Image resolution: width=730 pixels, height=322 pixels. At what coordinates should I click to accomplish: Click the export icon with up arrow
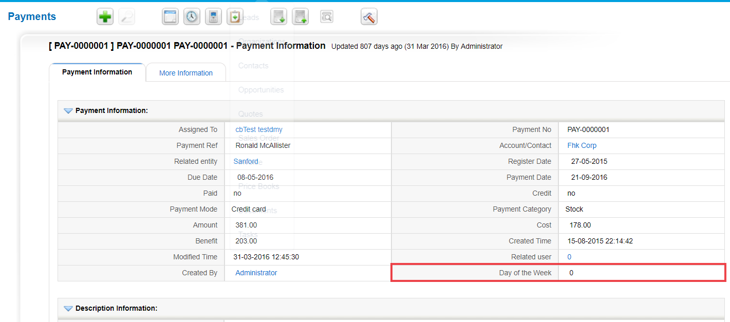click(x=300, y=17)
